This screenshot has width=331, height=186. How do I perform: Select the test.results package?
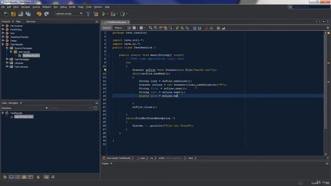[24, 52]
